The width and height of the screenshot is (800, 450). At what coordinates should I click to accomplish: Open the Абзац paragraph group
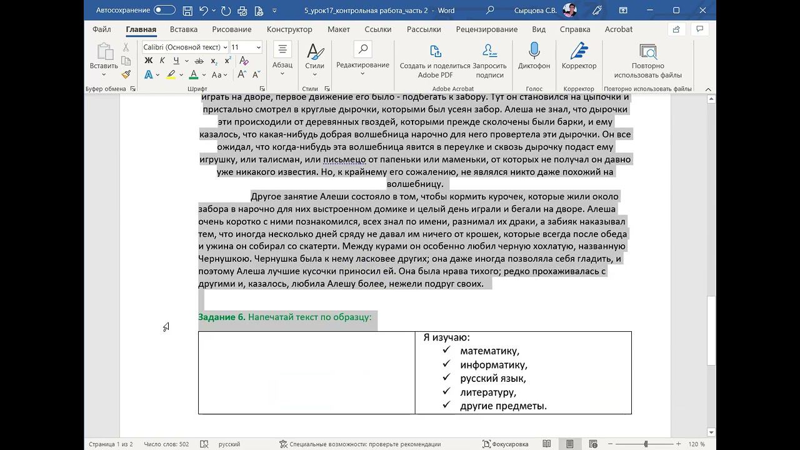[282, 61]
